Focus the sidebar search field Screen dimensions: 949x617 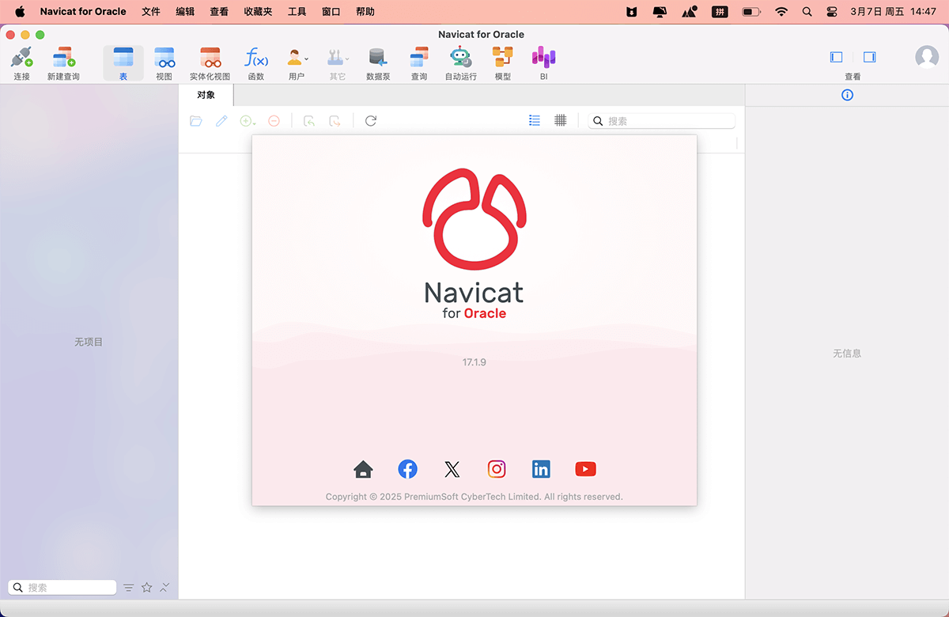(62, 588)
